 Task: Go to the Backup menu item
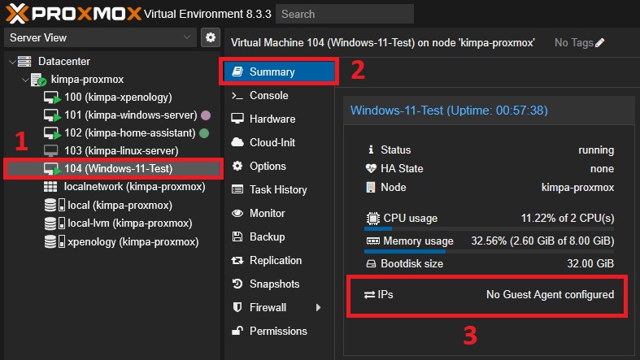pyautogui.click(x=267, y=237)
